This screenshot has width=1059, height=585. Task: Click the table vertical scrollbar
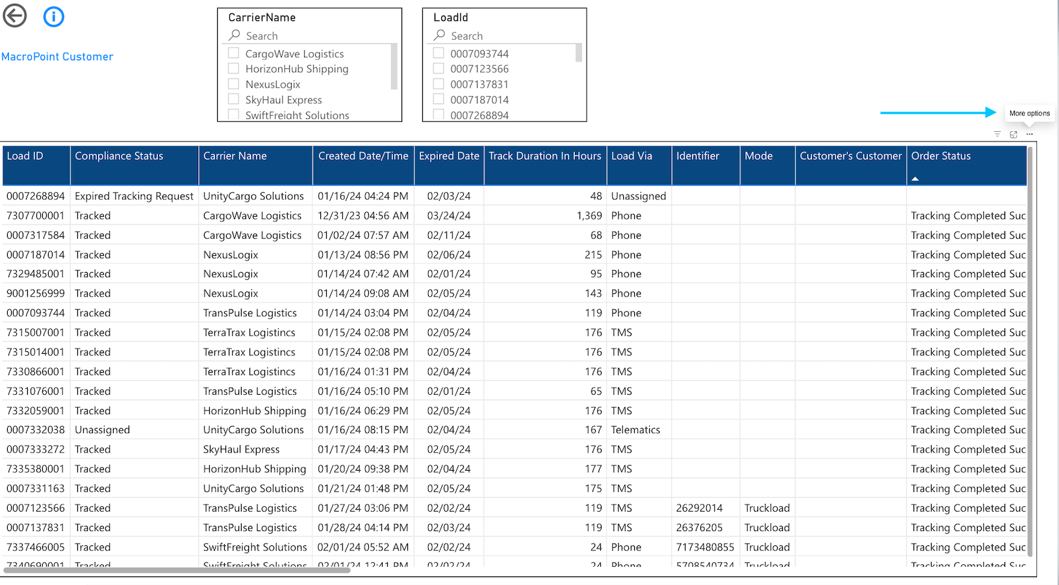coord(1030,351)
